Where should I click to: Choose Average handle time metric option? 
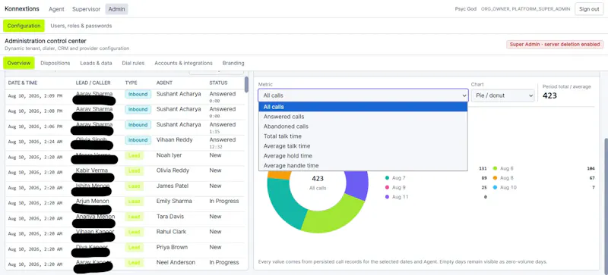tap(363, 166)
